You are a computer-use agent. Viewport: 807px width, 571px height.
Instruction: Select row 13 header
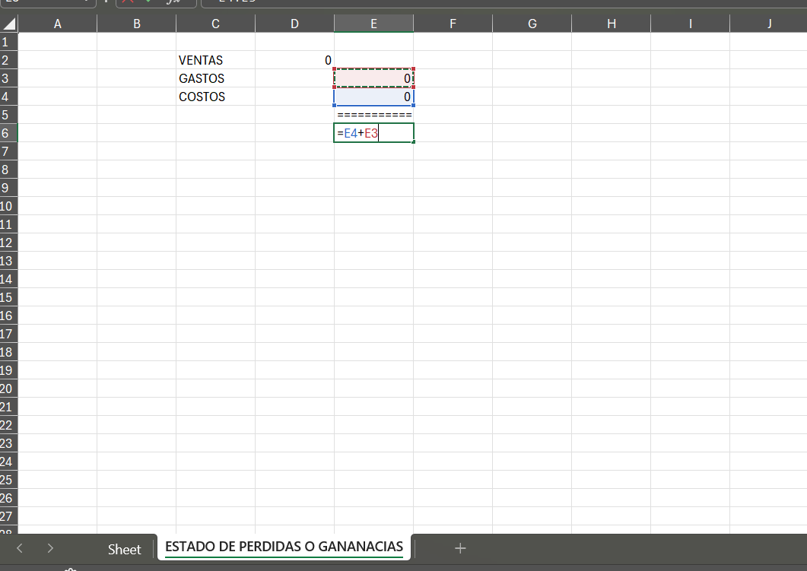click(x=9, y=261)
